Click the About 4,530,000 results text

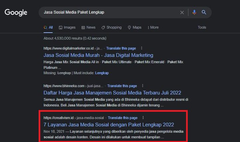pyautogui.click(x=75, y=38)
